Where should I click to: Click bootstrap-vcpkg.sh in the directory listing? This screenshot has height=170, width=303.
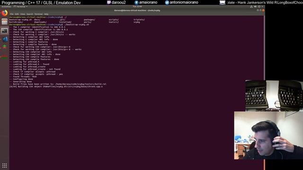click(x=20, y=20)
